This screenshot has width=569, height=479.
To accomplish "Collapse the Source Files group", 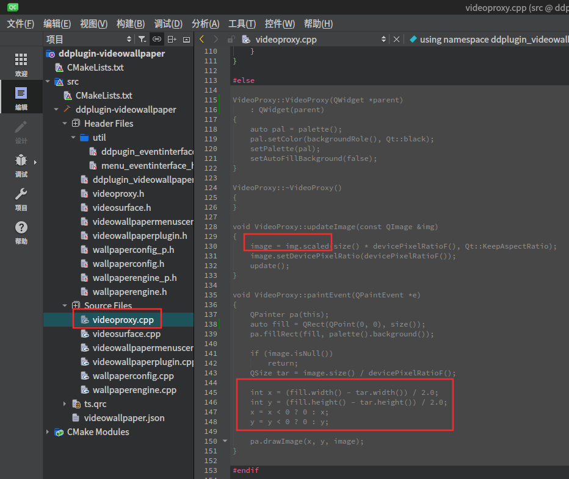I will tap(65, 305).
